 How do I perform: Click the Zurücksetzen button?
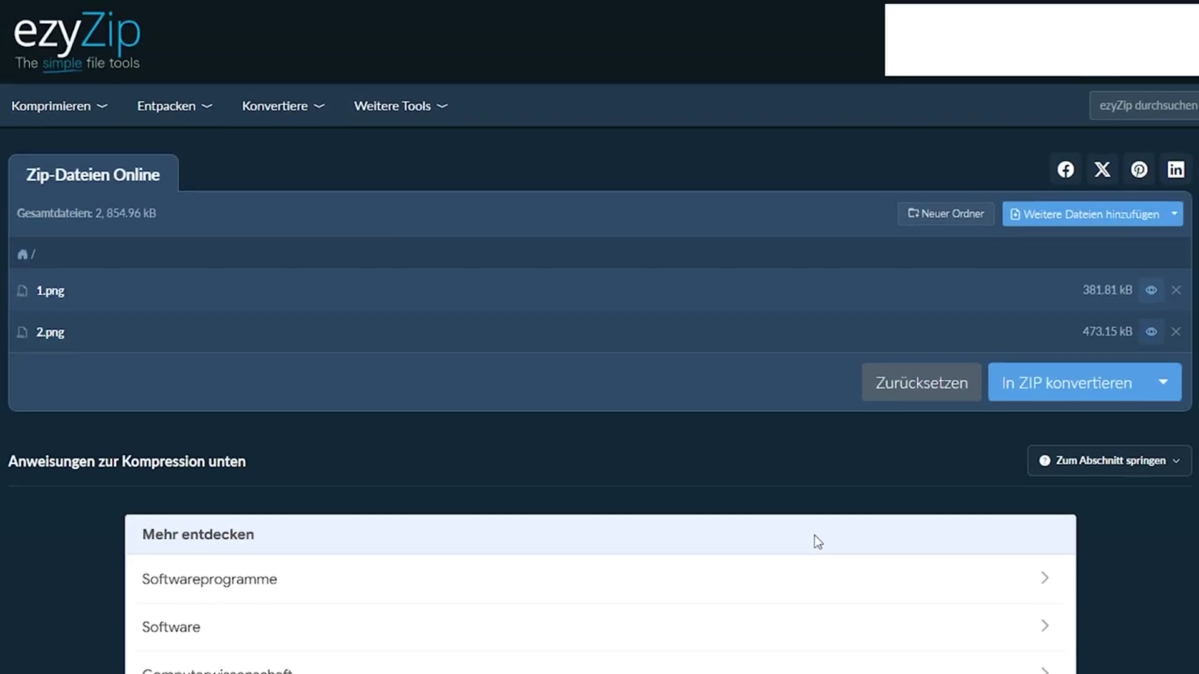[x=921, y=382]
